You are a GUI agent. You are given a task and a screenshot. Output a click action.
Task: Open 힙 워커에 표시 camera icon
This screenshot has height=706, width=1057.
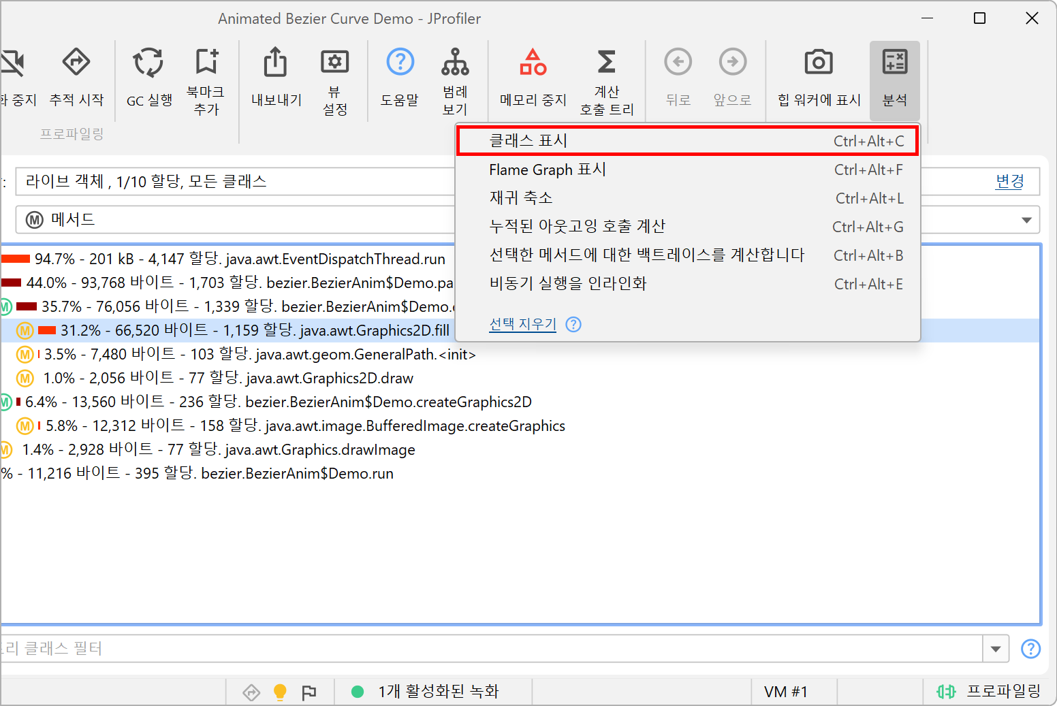pyautogui.click(x=819, y=63)
